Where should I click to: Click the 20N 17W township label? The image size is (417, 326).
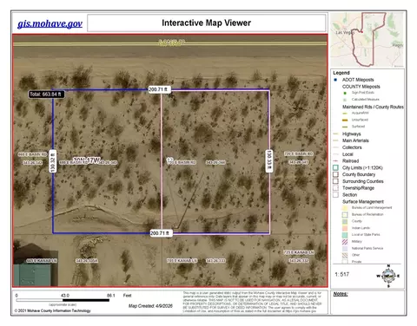point(86,160)
